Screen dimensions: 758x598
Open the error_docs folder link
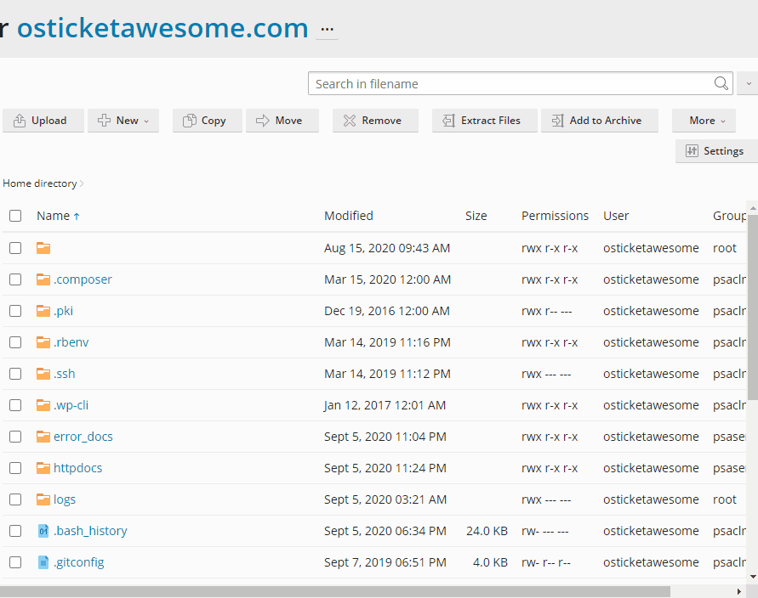(83, 437)
